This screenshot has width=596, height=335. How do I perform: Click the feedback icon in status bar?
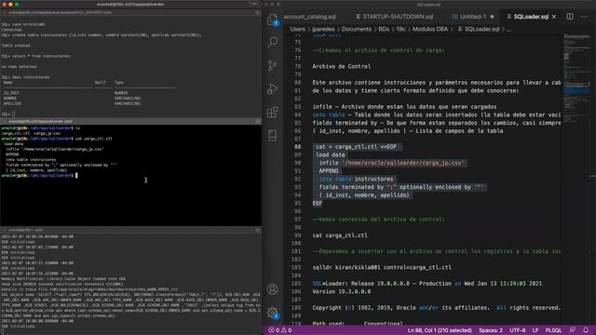point(573,330)
